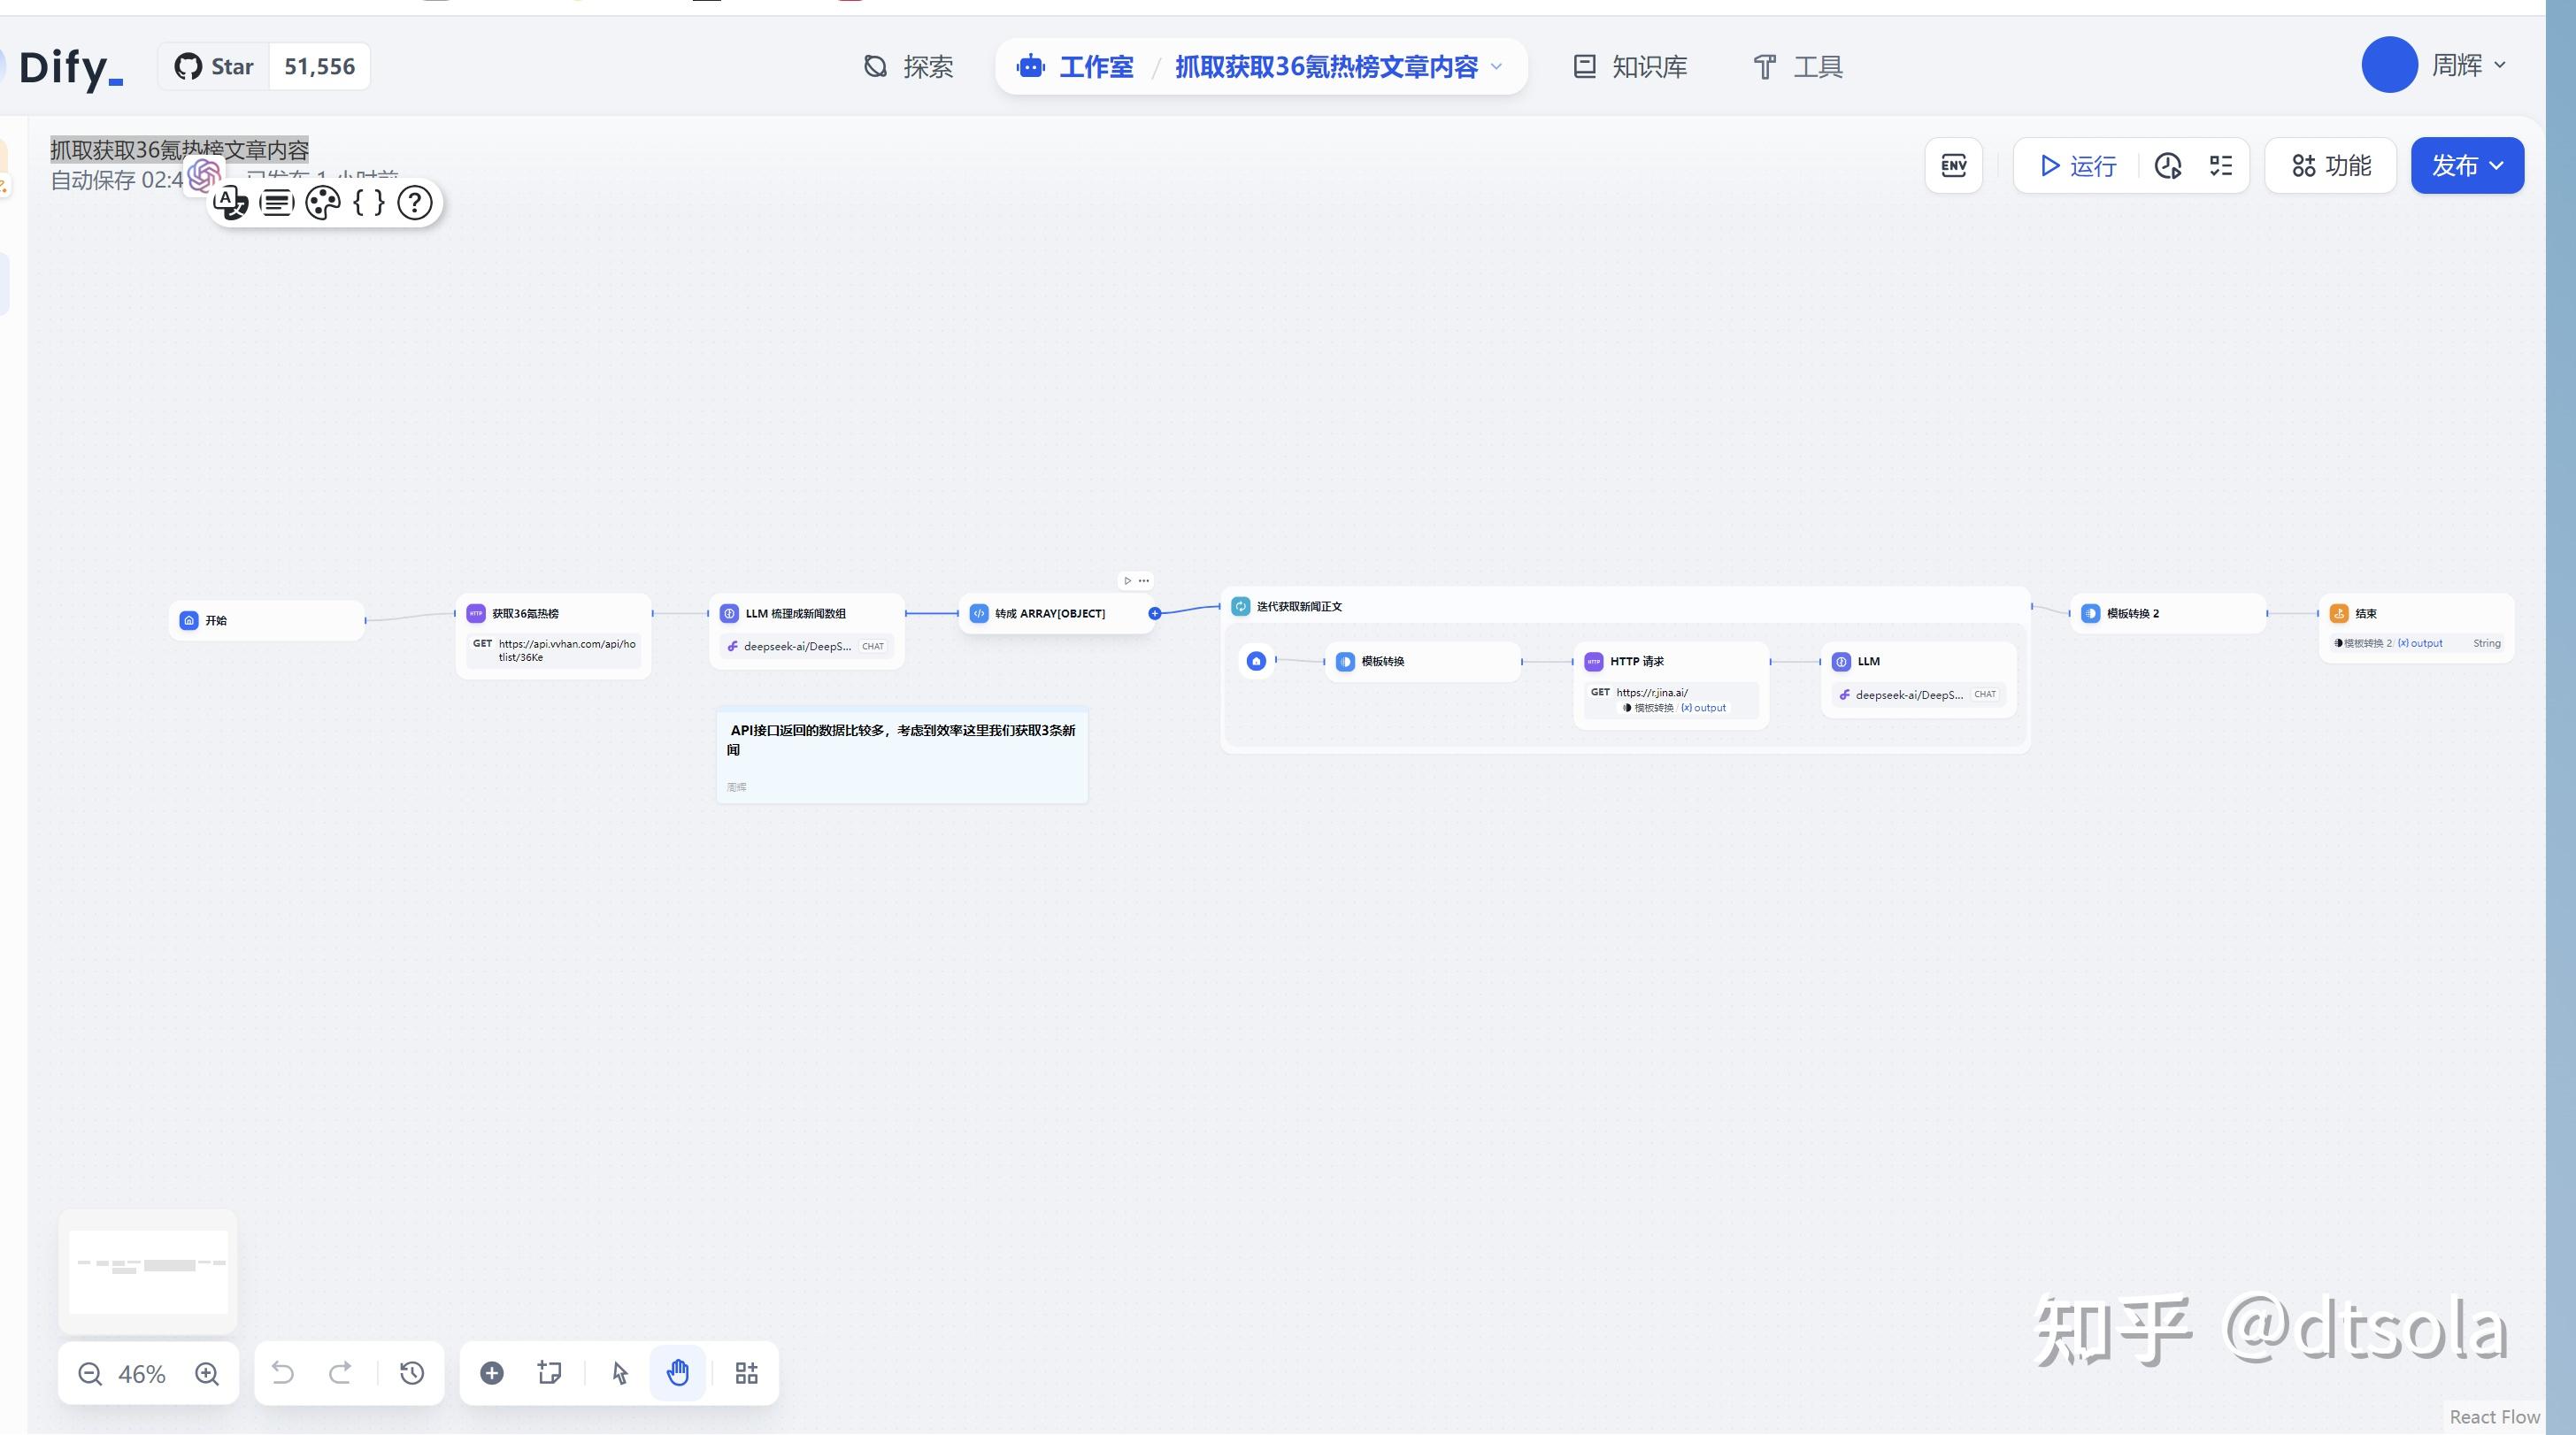Viewport: 2576px width, 1435px height.
Task: Toggle the hand pan mode
Action: click(678, 1373)
